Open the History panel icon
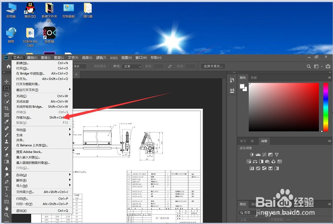This screenshot has width=333, height=224. [232, 80]
